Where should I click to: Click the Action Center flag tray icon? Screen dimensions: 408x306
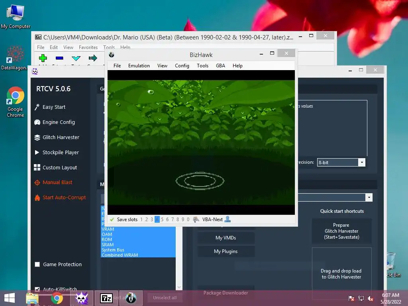point(351,298)
